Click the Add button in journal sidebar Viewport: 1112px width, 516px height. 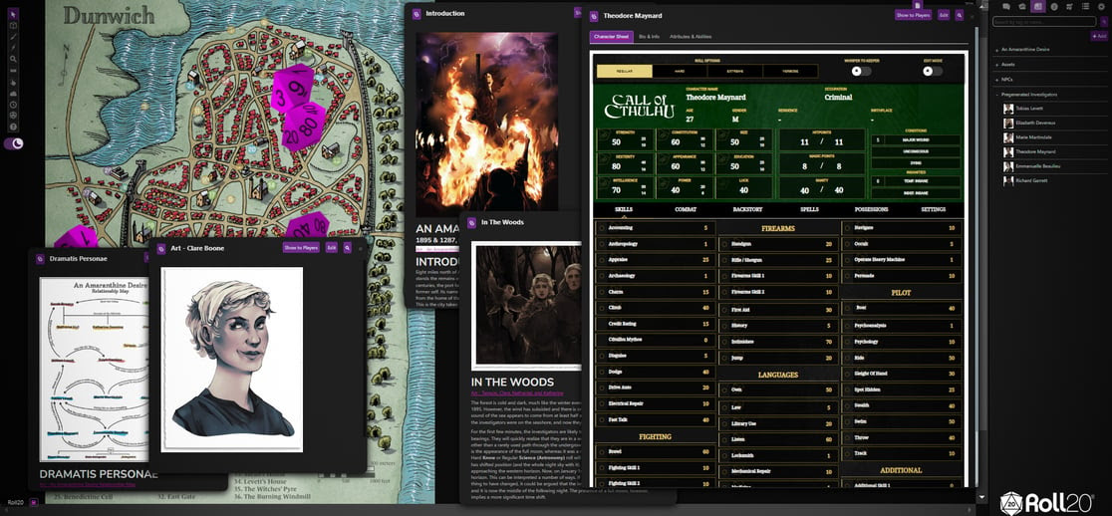point(1099,36)
